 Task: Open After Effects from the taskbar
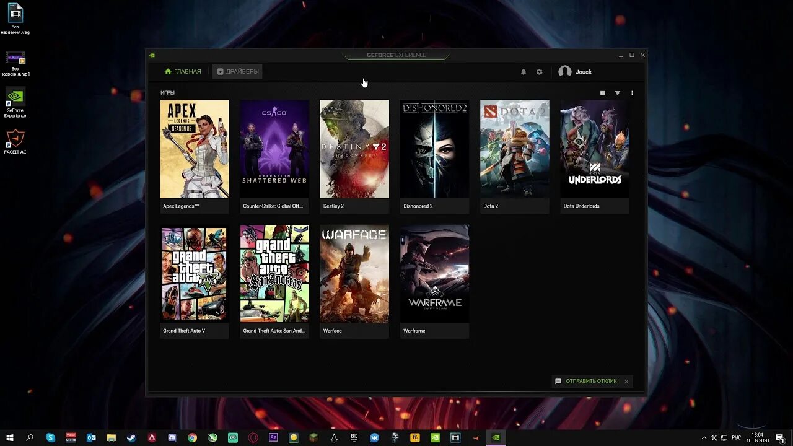coord(273,437)
